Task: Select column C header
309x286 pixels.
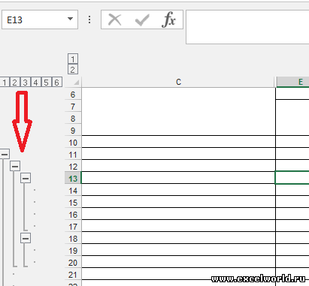Action: 178,82
